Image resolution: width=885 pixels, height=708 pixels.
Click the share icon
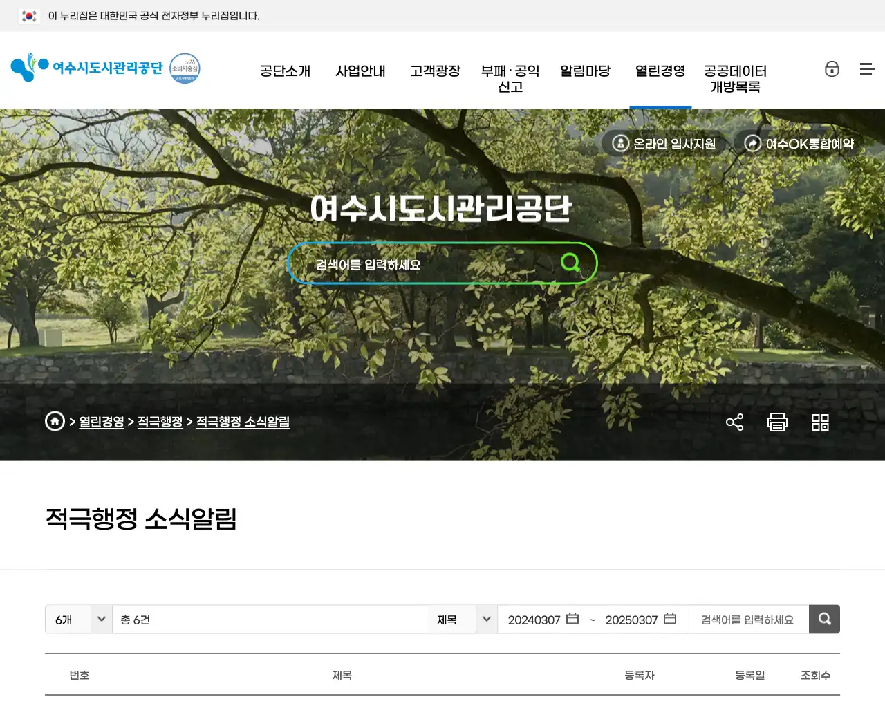(x=734, y=422)
